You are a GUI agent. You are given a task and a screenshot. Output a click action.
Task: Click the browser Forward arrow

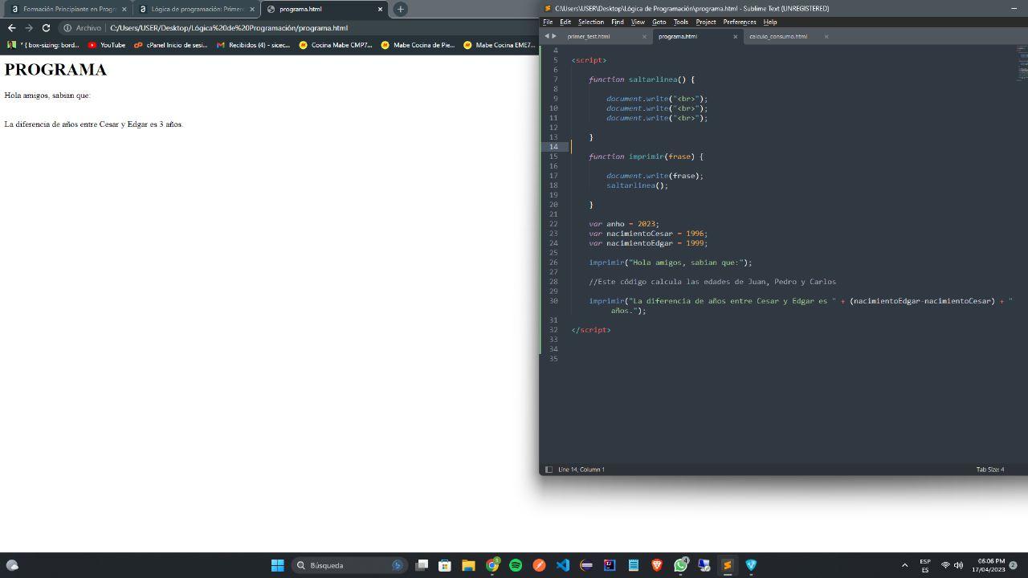29,28
